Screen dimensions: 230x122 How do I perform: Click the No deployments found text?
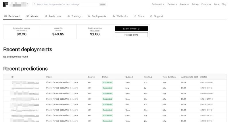click(x=16, y=57)
